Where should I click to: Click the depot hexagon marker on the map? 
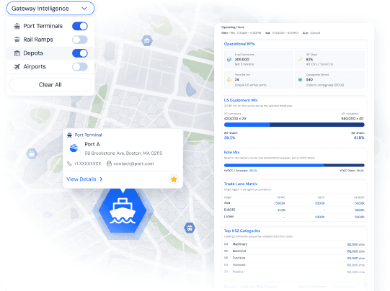(x=147, y=41)
